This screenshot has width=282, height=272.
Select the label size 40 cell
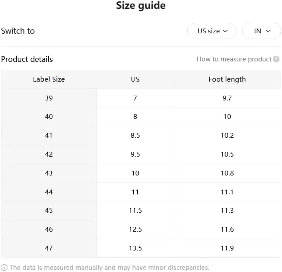click(49, 117)
